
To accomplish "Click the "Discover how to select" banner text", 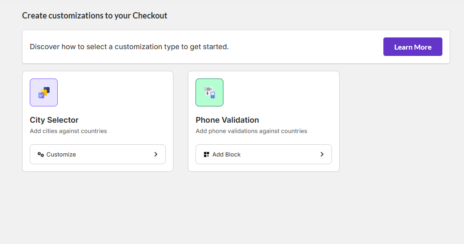I will click(x=129, y=47).
